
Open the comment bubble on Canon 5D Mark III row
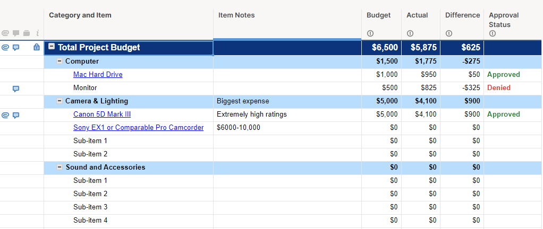16,115
